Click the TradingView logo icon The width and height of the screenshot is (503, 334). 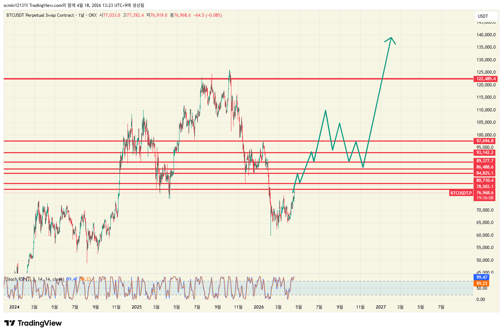coord(10,323)
